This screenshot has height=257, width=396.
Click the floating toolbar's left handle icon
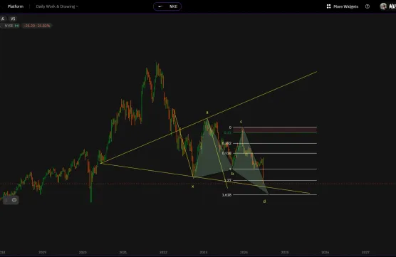(6, 200)
